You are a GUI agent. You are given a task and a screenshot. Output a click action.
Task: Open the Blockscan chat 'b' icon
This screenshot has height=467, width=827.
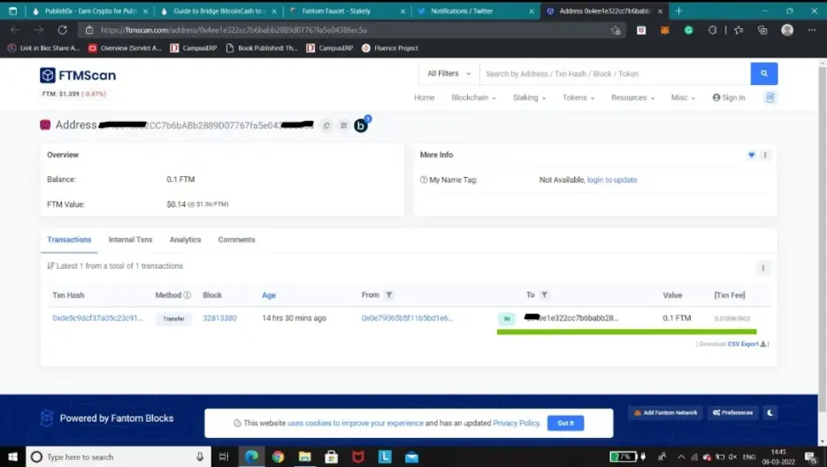(361, 126)
